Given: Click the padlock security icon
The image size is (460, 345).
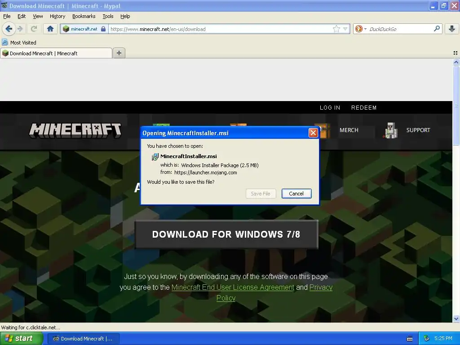Looking at the screenshot, I should [x=103, y=29].
